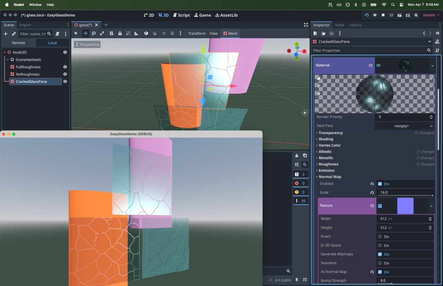Toggle output search filter icon
The width and height of the screenshot is (443, 286).
tap(305, 165)
